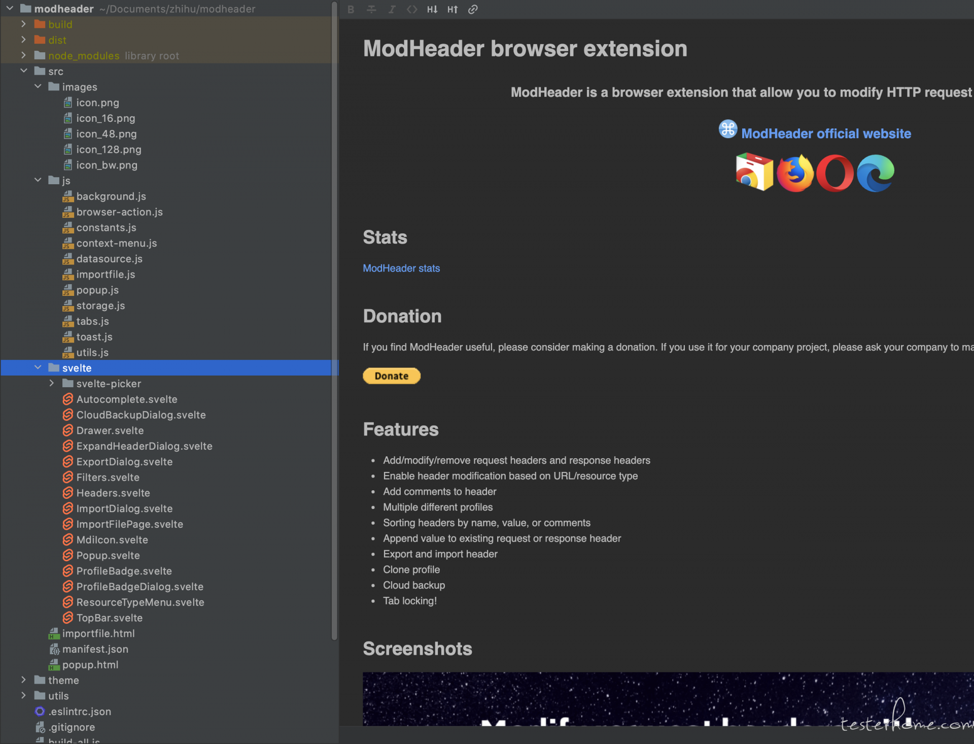Toggle italic formatting in toolbar
The image size is (974, 744).
392,9
